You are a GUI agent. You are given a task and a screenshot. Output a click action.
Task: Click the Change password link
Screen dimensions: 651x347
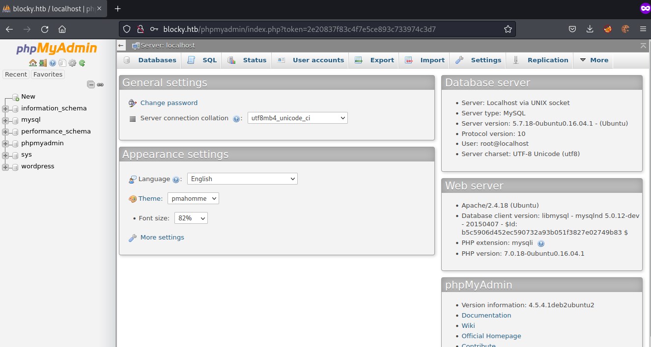point(169,103)
